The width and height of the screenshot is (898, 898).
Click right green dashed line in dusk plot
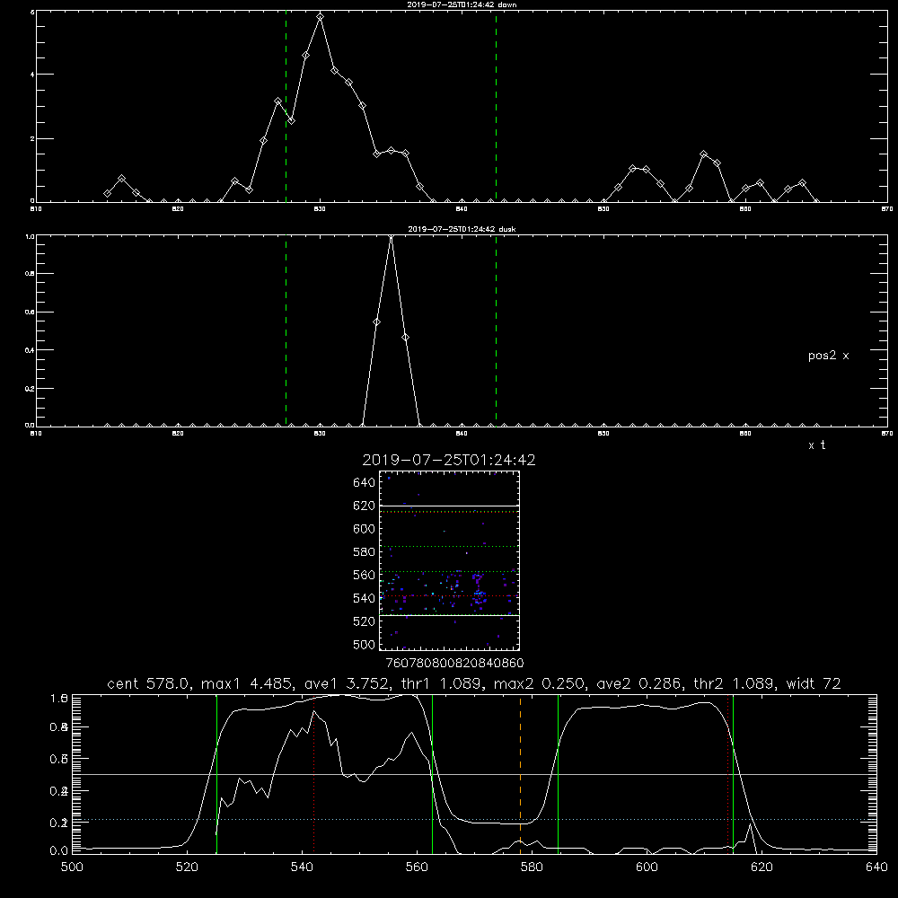click(496, 331)
